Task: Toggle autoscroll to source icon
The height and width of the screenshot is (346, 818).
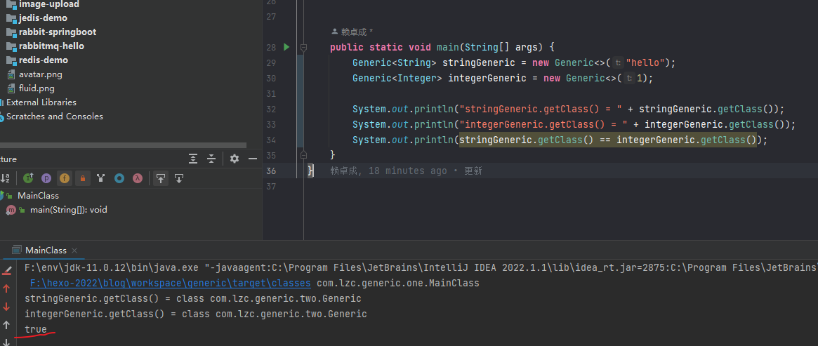Action: 161,178
